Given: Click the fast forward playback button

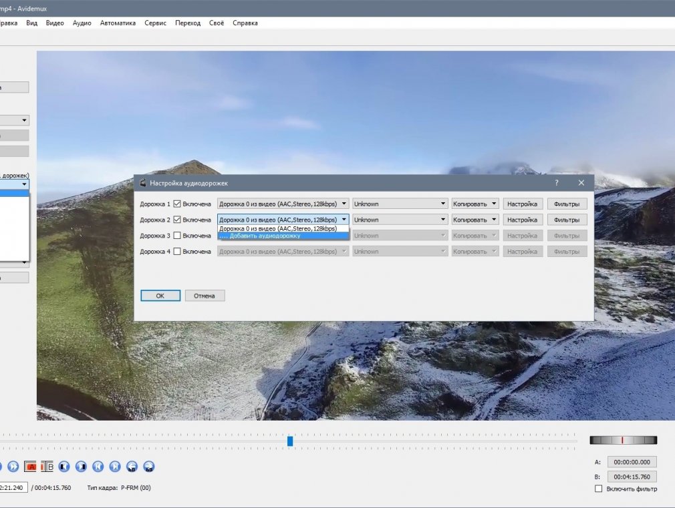Looking at the screenshot, I should (x=13, y=466).
